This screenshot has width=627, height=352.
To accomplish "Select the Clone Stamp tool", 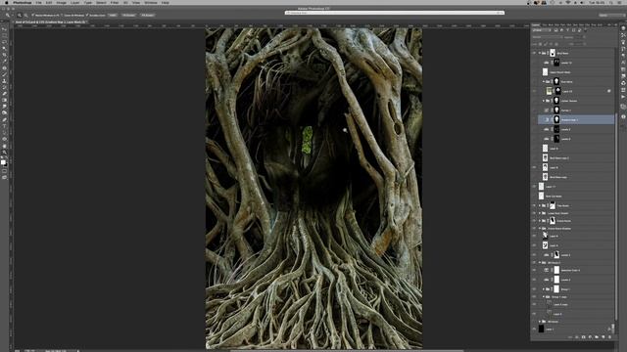I will (4, 80).
